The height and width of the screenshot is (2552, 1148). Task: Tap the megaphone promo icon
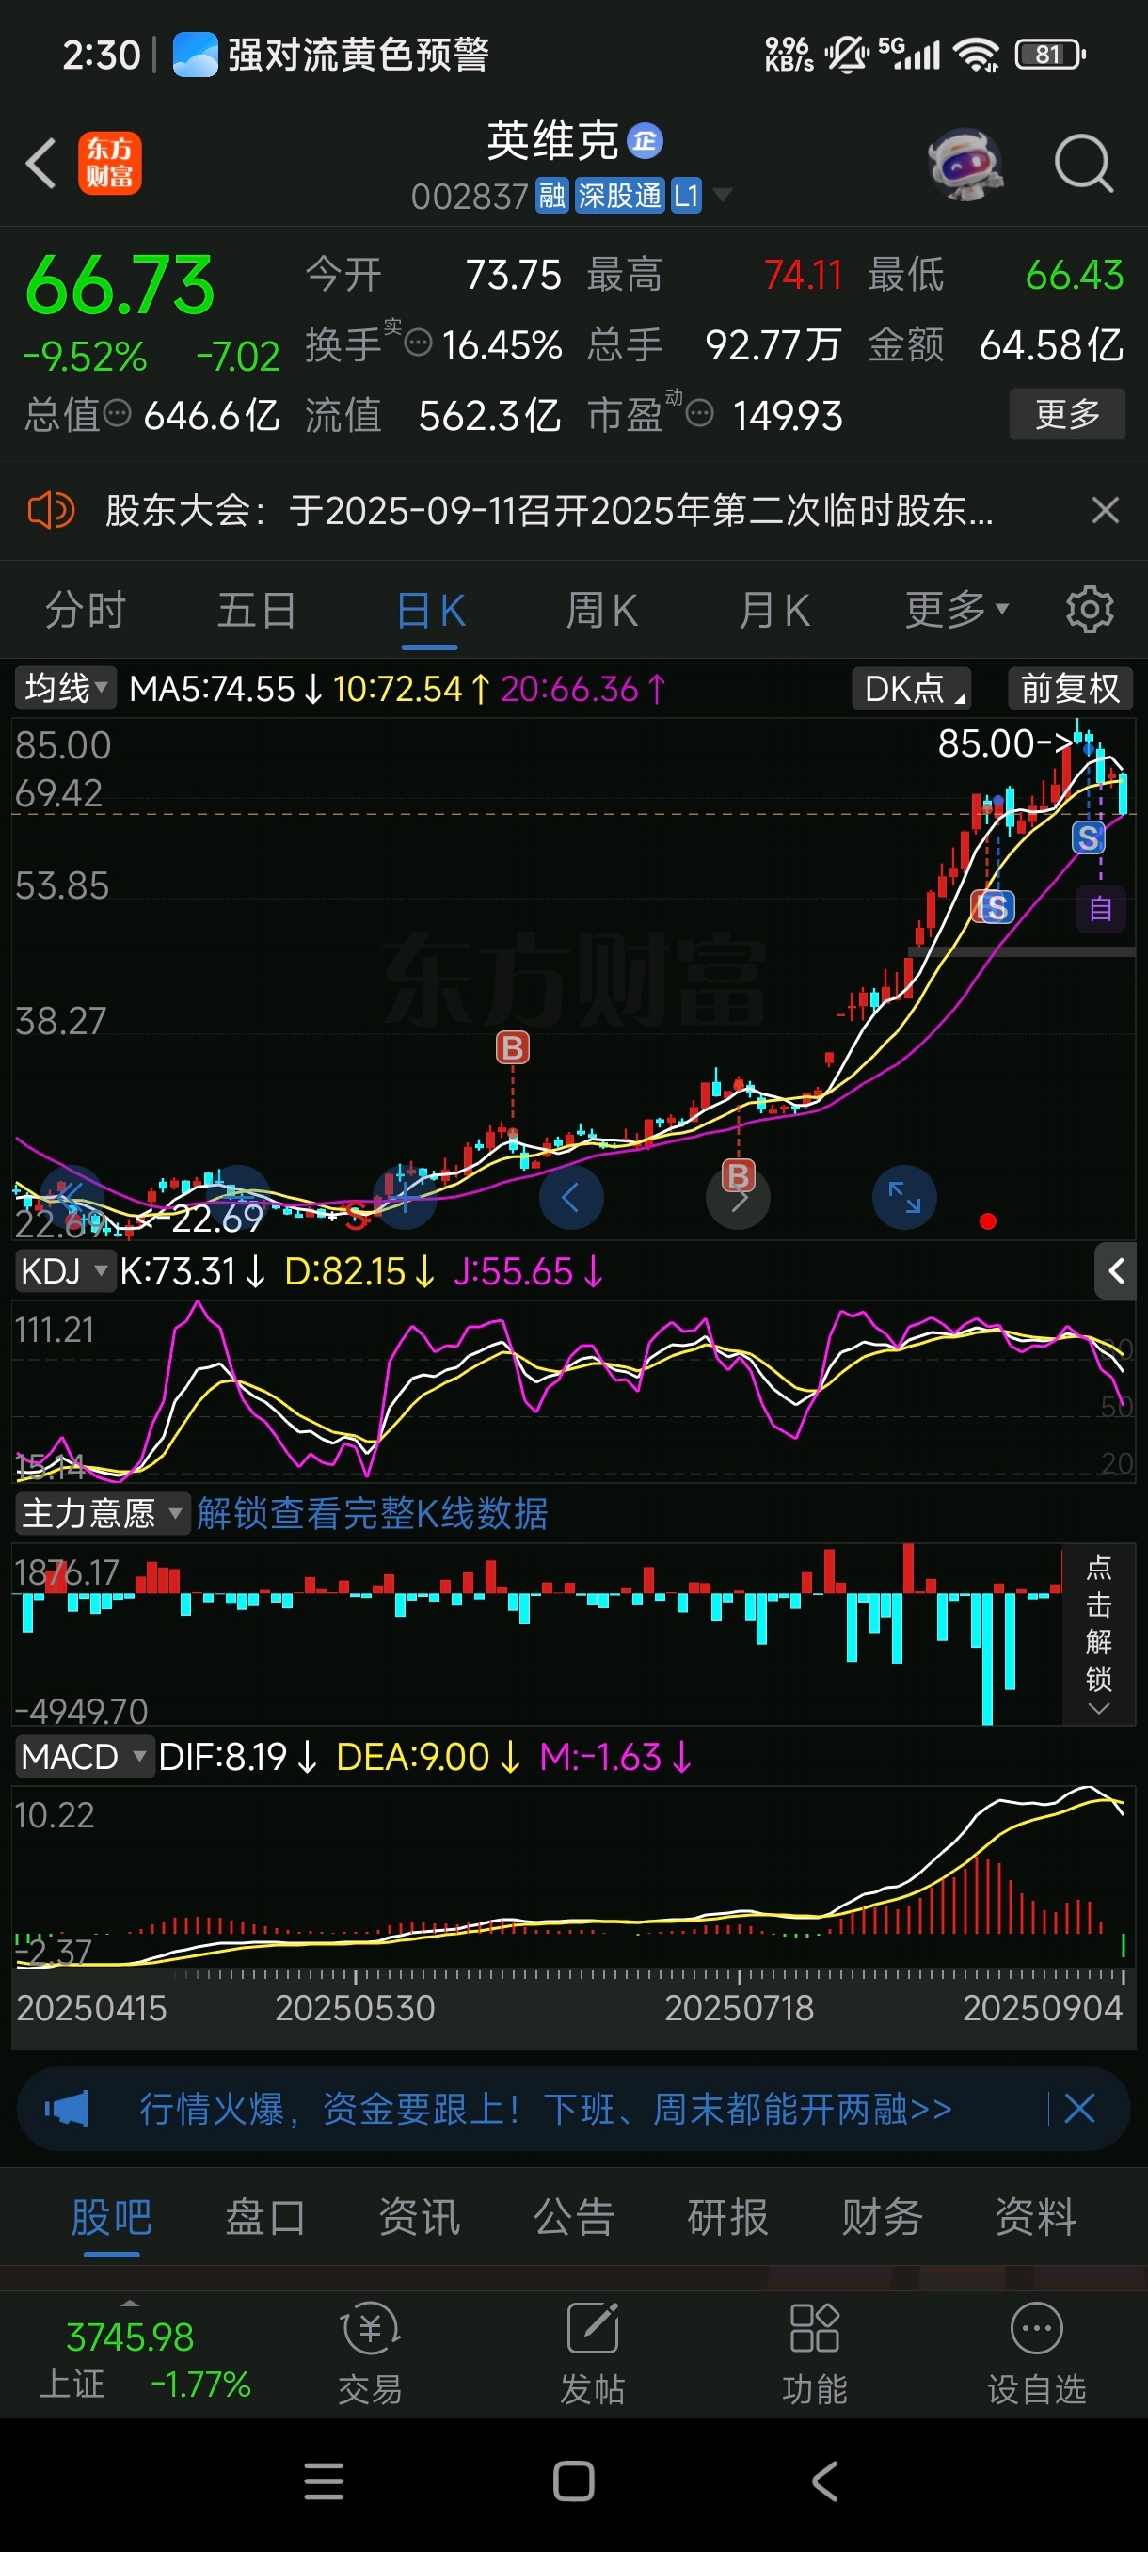(67, 2108)
